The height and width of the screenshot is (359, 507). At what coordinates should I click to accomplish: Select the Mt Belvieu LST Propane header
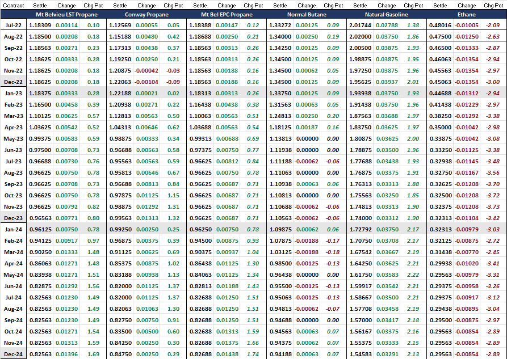(x=66, y=15)
